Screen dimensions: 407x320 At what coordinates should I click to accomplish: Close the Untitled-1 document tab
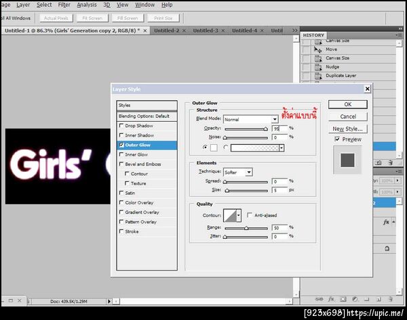pos(145,30)
